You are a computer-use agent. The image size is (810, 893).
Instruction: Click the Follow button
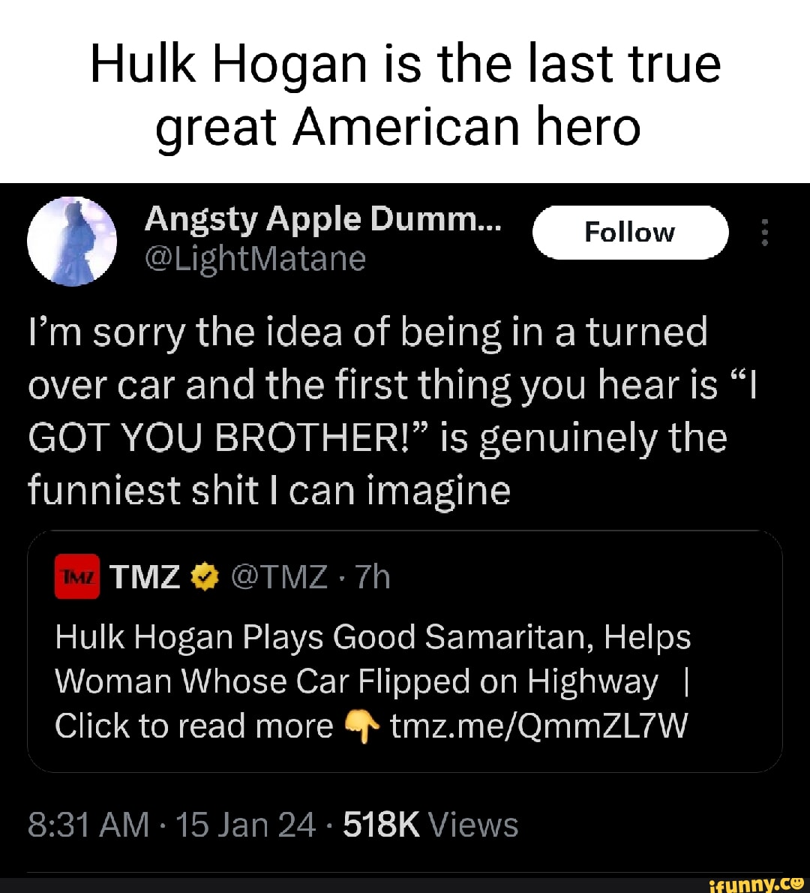tap(630, 233)
